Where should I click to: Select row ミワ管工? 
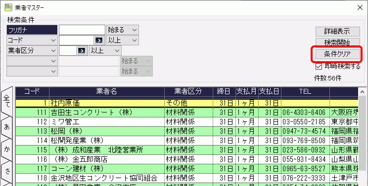187,122
